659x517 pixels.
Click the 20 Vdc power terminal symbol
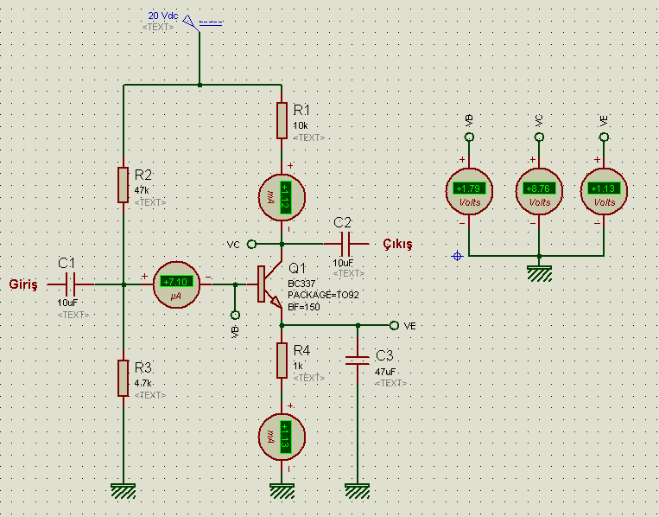pos(192,27)
